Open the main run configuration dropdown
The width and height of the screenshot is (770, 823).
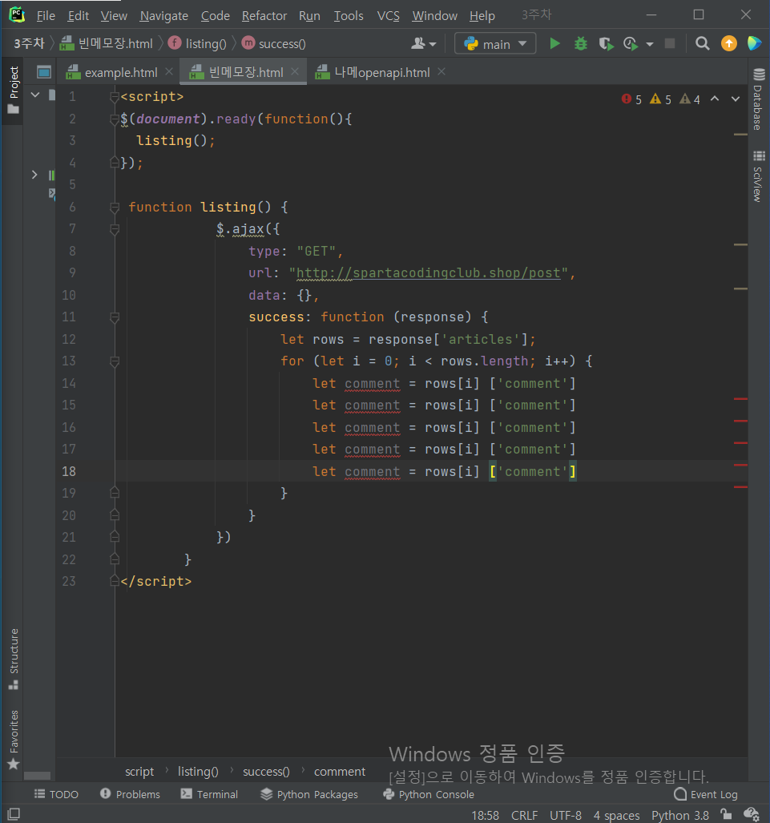pyautogui.click(x=495, y=43)
